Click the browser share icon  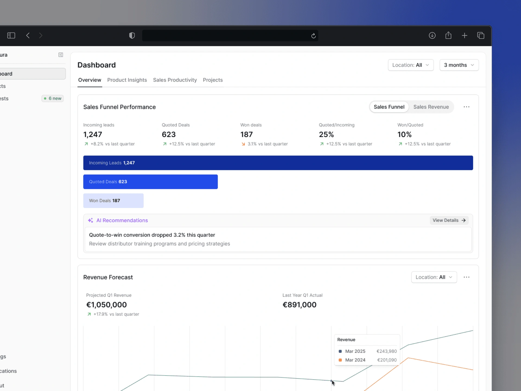click(448, 36)
